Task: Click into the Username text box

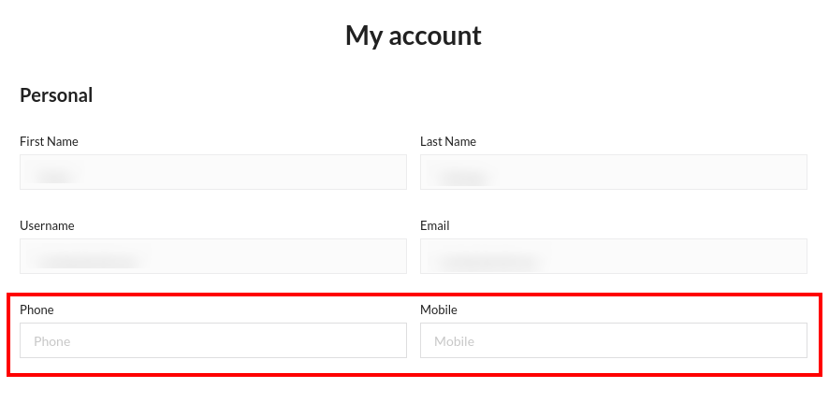Action: click(x=213, y=255)
